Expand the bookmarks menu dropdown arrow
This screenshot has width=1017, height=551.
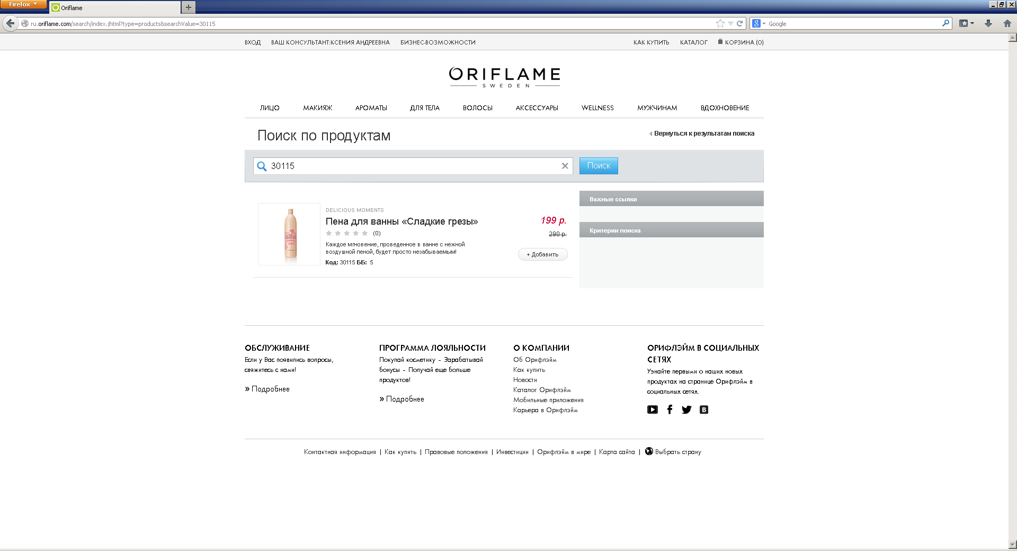click(x=973, y=23)
